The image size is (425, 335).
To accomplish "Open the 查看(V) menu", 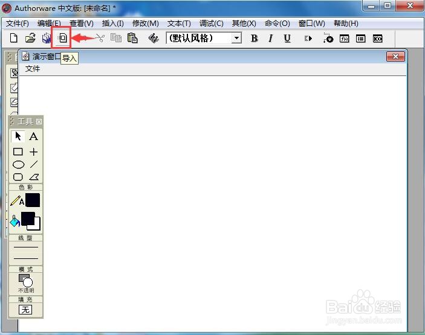I will pos(82,24).
